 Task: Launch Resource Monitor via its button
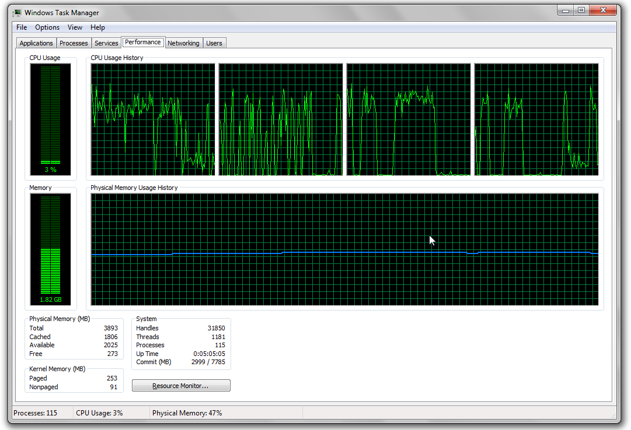click(181, 386)
